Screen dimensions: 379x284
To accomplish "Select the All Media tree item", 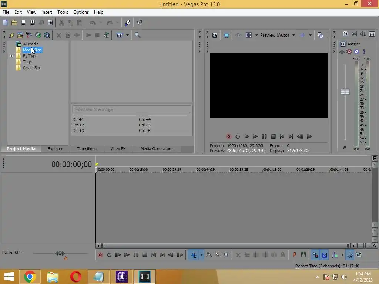I will click(x=31, y=44).
